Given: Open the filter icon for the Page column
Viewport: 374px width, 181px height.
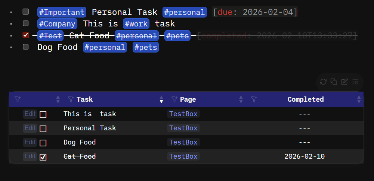Looking at the screenshot, I should click(174, 99).
